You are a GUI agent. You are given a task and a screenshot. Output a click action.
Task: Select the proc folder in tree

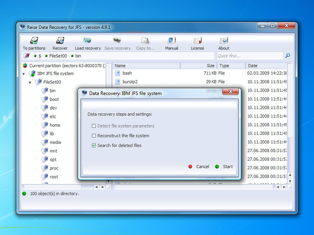coord(50,168)
